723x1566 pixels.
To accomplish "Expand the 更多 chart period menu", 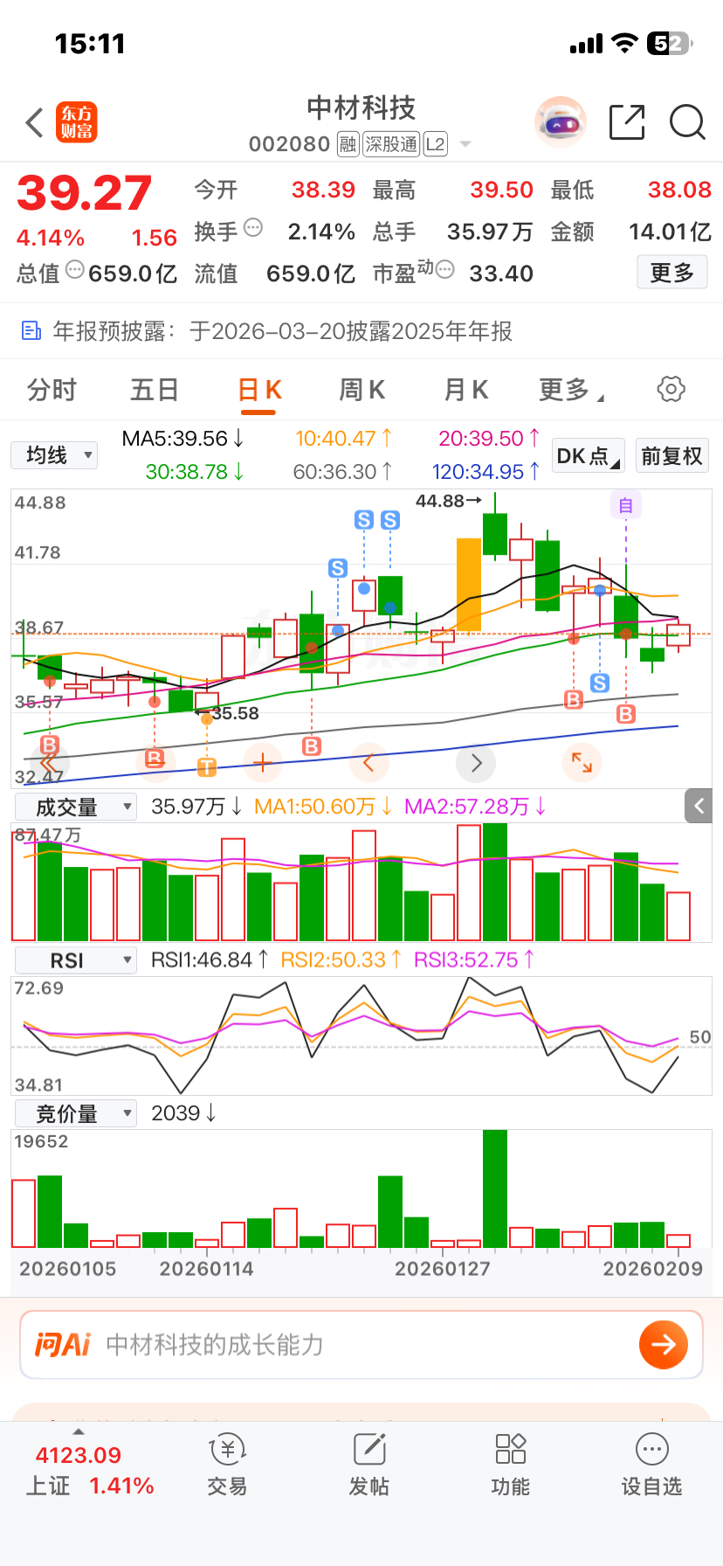I will 571,390.
